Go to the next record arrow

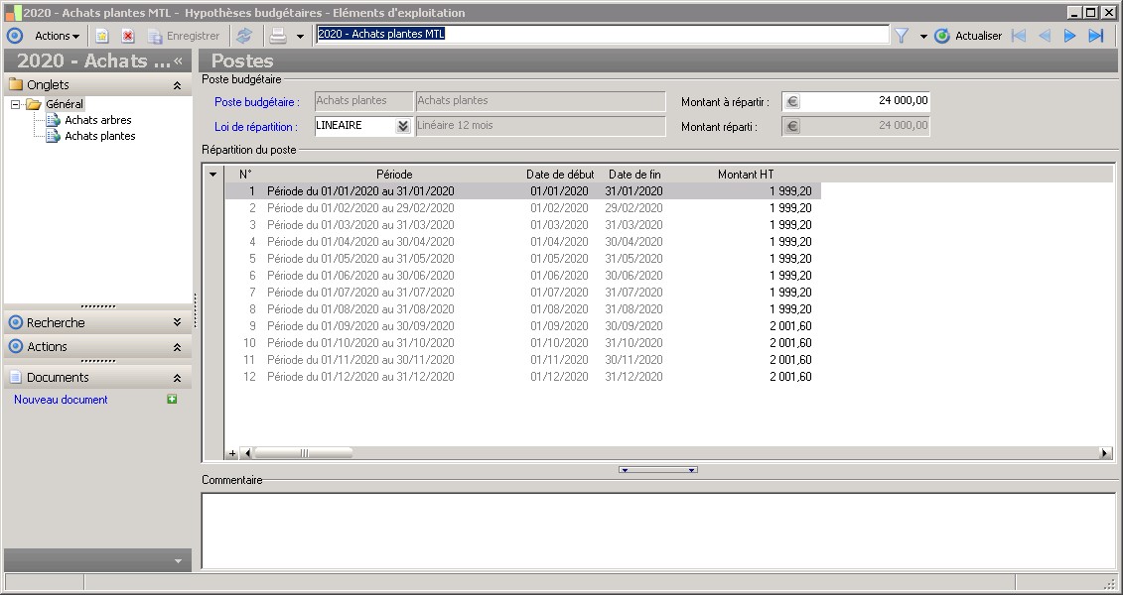(1069, 36)
